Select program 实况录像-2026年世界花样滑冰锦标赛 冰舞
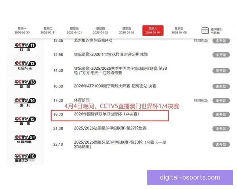The width and height of the screenshot is (237, 189). pyautogui.click(x=111, y=54)
